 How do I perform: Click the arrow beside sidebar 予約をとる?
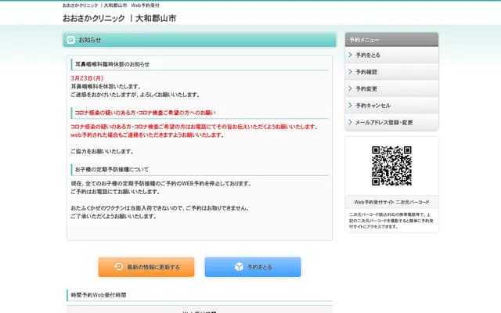349,56
